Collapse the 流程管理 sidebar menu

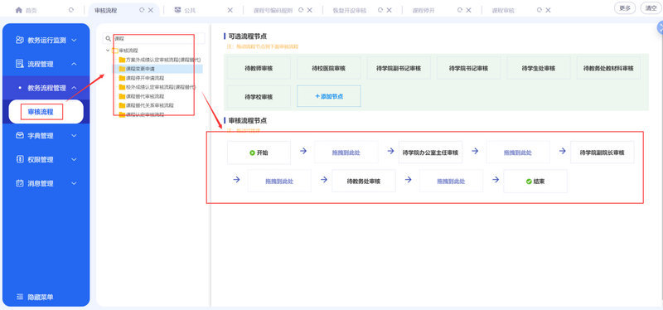pyautogui.click(x=74, y=64)
